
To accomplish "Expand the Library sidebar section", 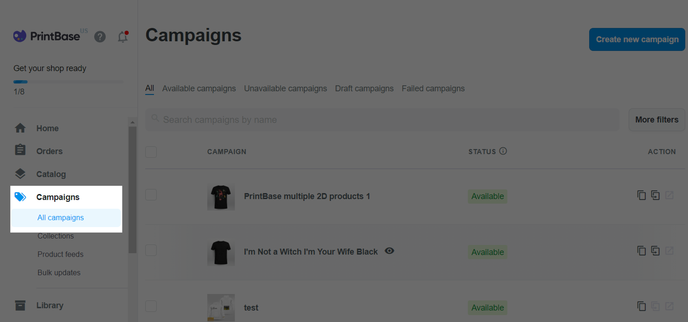I will pos(50,305).
